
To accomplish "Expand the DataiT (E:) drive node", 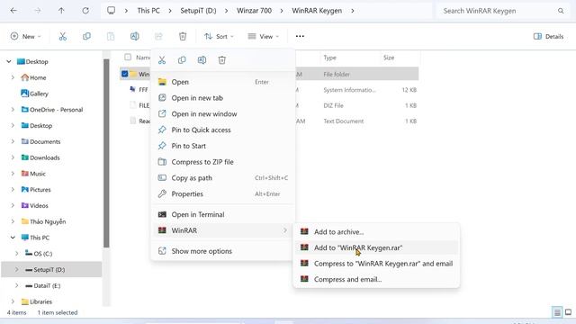I will click(x=17, y=285).
